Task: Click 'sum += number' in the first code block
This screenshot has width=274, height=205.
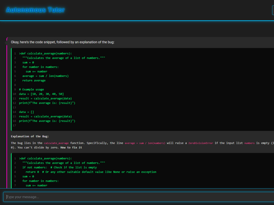Action: point(36,71)
